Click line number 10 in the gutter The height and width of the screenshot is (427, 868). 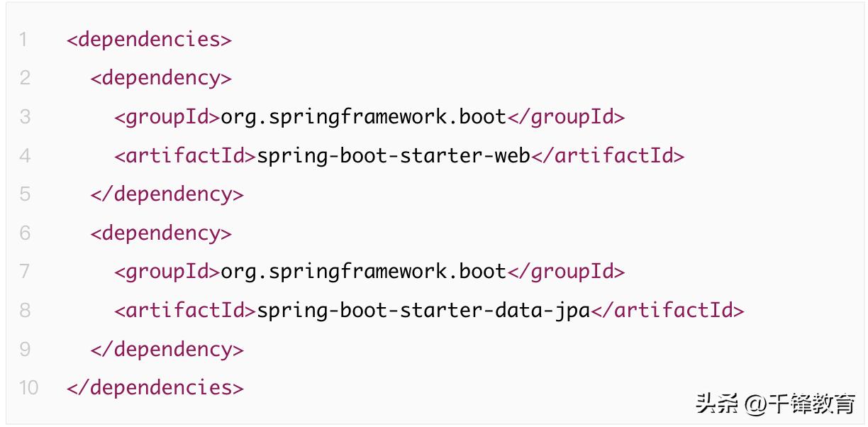pos(28,387)
